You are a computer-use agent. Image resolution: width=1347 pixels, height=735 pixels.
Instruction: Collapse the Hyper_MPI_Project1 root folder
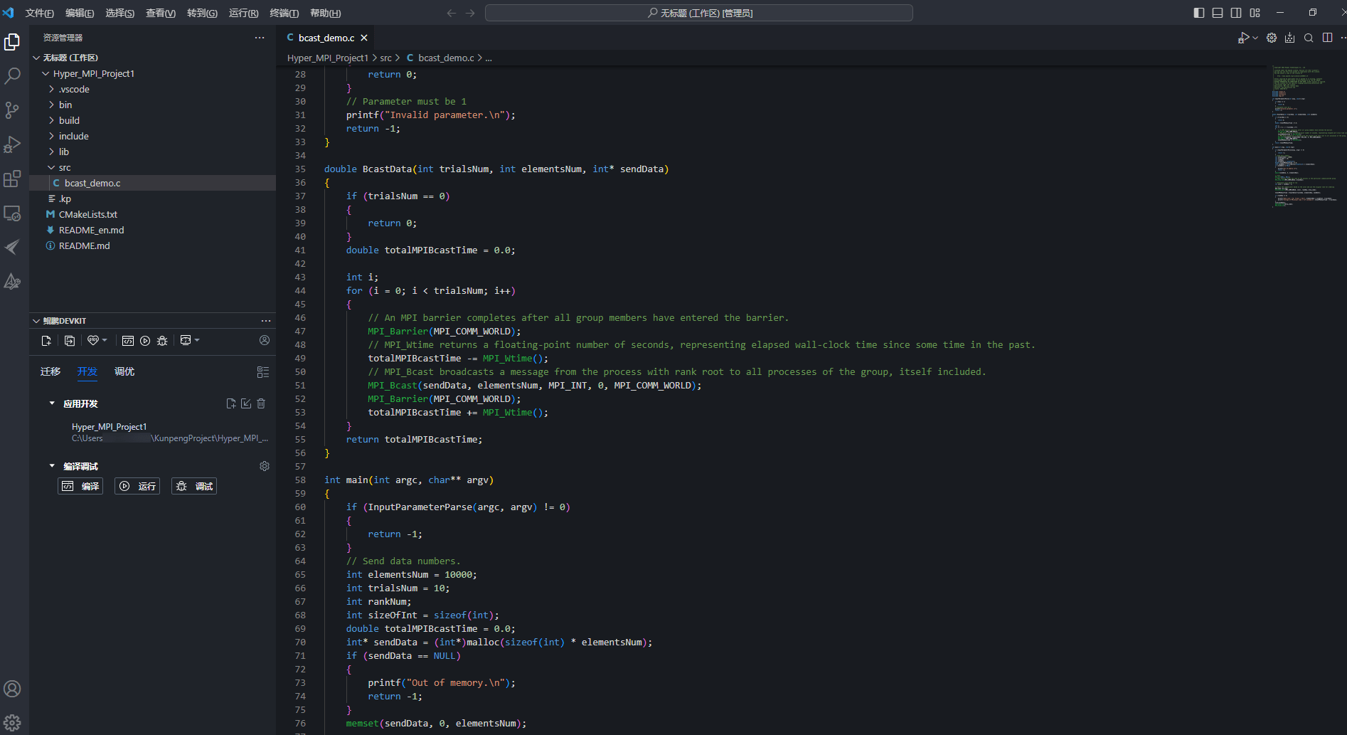(x=46, y=73)
